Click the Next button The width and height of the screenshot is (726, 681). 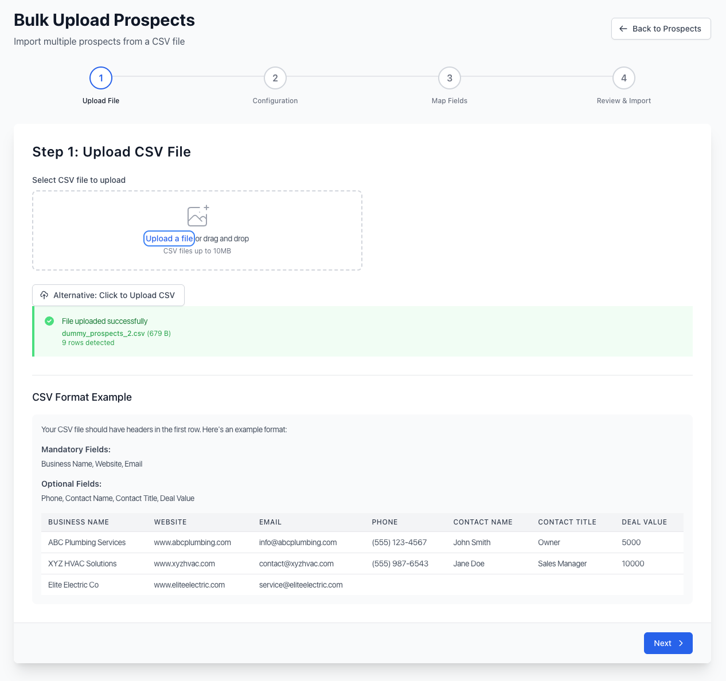coord(668,643)
